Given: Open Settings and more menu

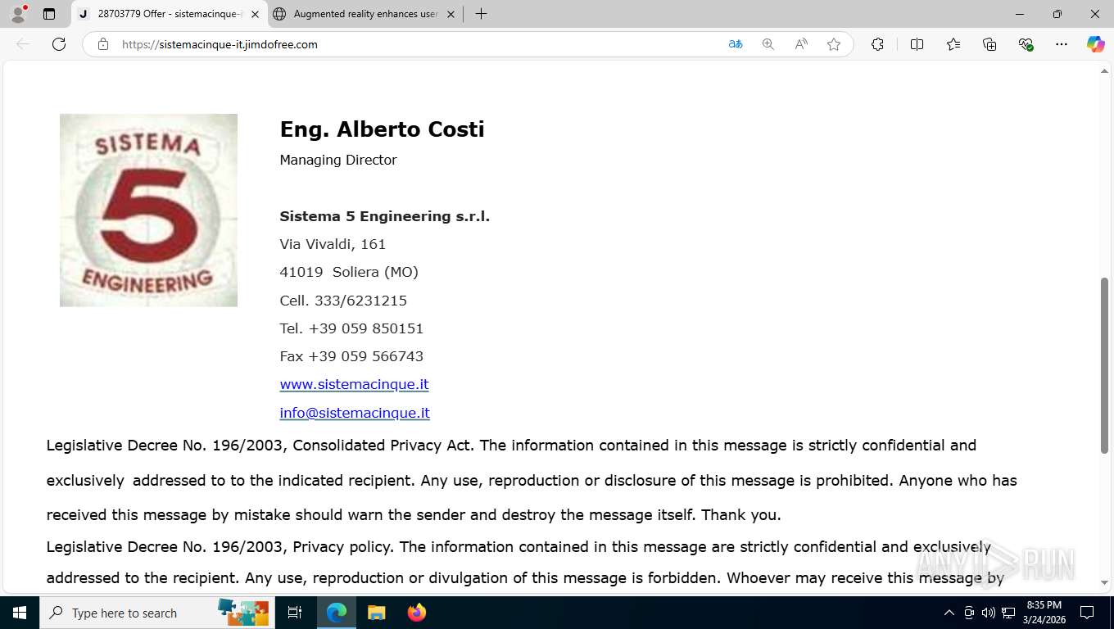Looking at the screenshot, I should pyautogui.click(x=1062, y=44).
